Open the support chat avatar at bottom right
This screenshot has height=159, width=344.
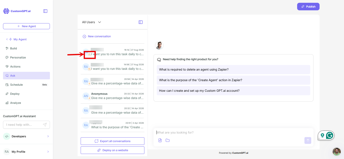(x=337, y=152)
